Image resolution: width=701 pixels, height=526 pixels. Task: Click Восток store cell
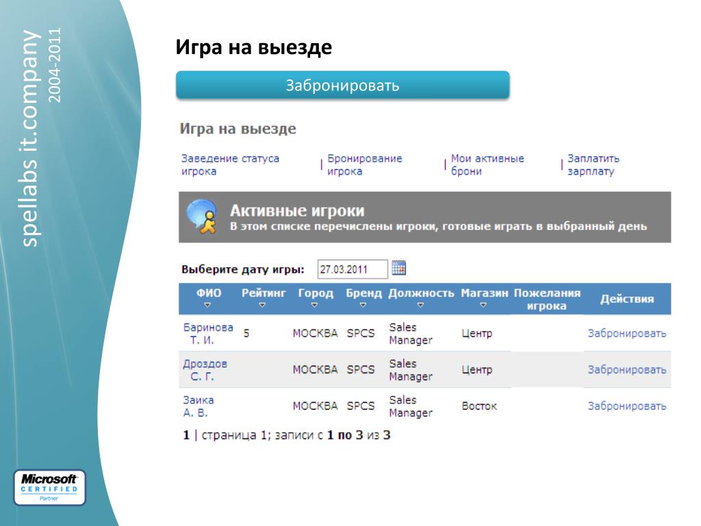(x=479, y=405)
